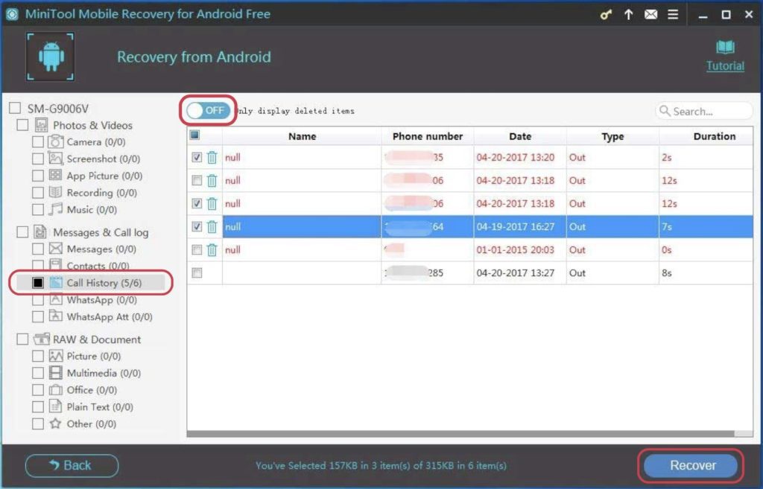Screen dimensions: 763x489
Task: Click the 0s duration cell
Action: 706,250
